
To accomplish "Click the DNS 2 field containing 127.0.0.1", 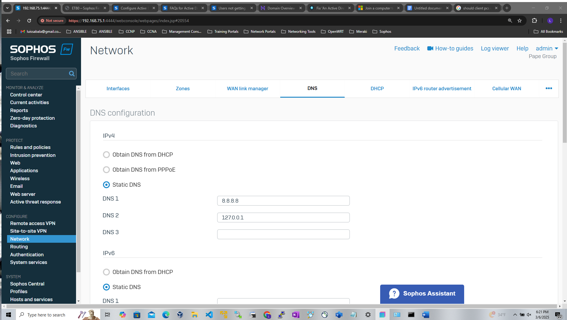I will coord(283,218).
